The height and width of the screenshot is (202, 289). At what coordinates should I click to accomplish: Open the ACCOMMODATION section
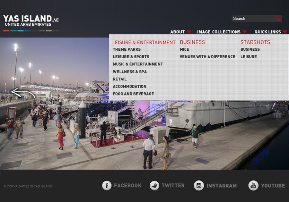coord(129,86)
